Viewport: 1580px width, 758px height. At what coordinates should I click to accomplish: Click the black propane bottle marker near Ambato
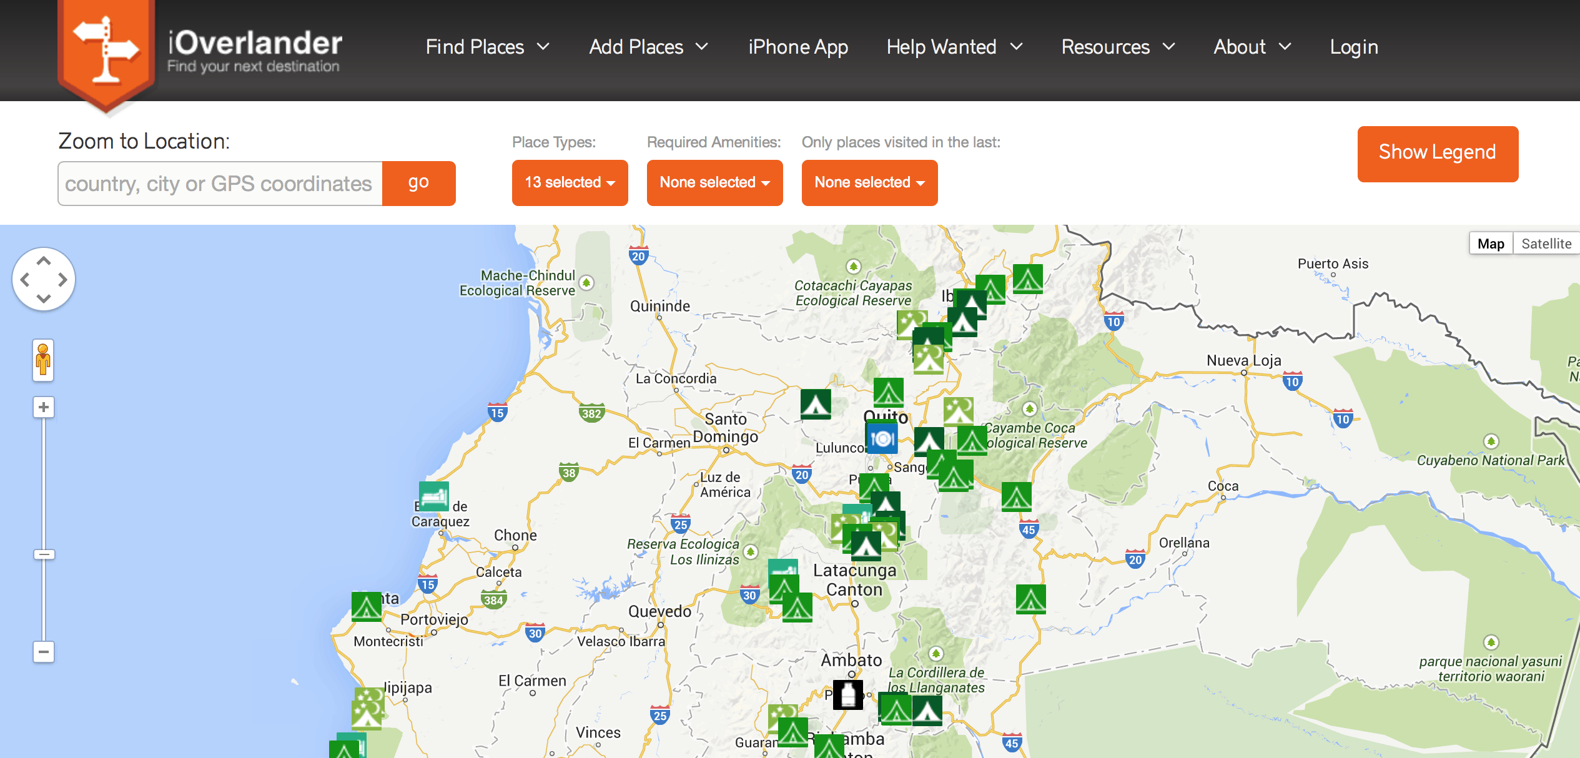[x=847, y=694]
